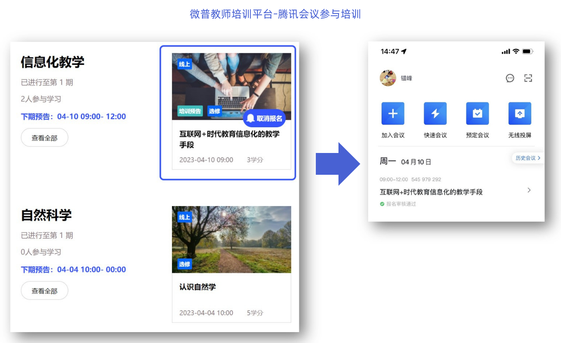Click 下期预告：04-10 09:00- 12:00

[x=73, y=116]
